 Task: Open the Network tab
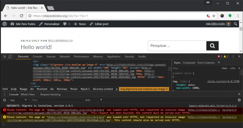coord(65,56)
